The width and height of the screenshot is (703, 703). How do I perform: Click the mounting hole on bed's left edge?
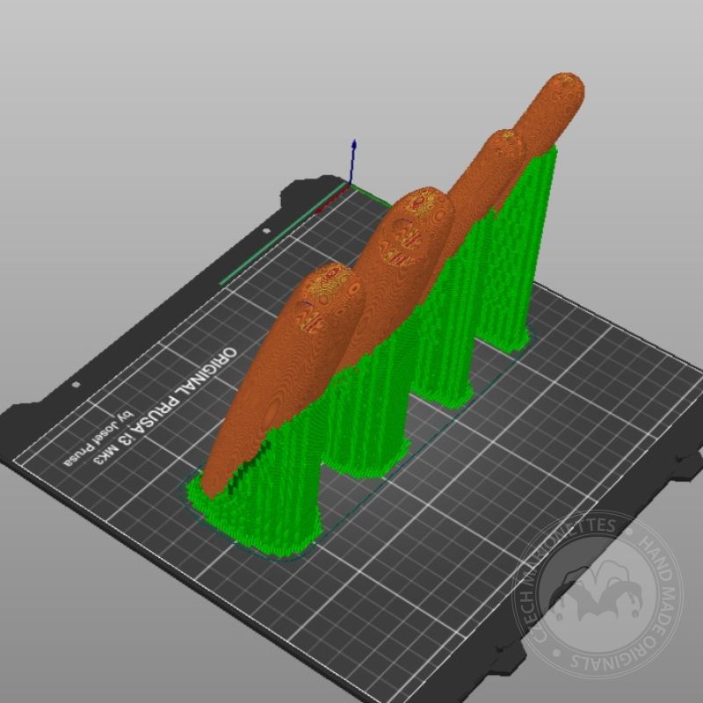coord(75,385)
